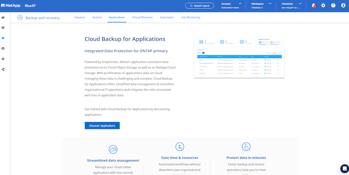Open the storage icon in left sidebar
Screen dimensions: 349x175
pos(3,17)
